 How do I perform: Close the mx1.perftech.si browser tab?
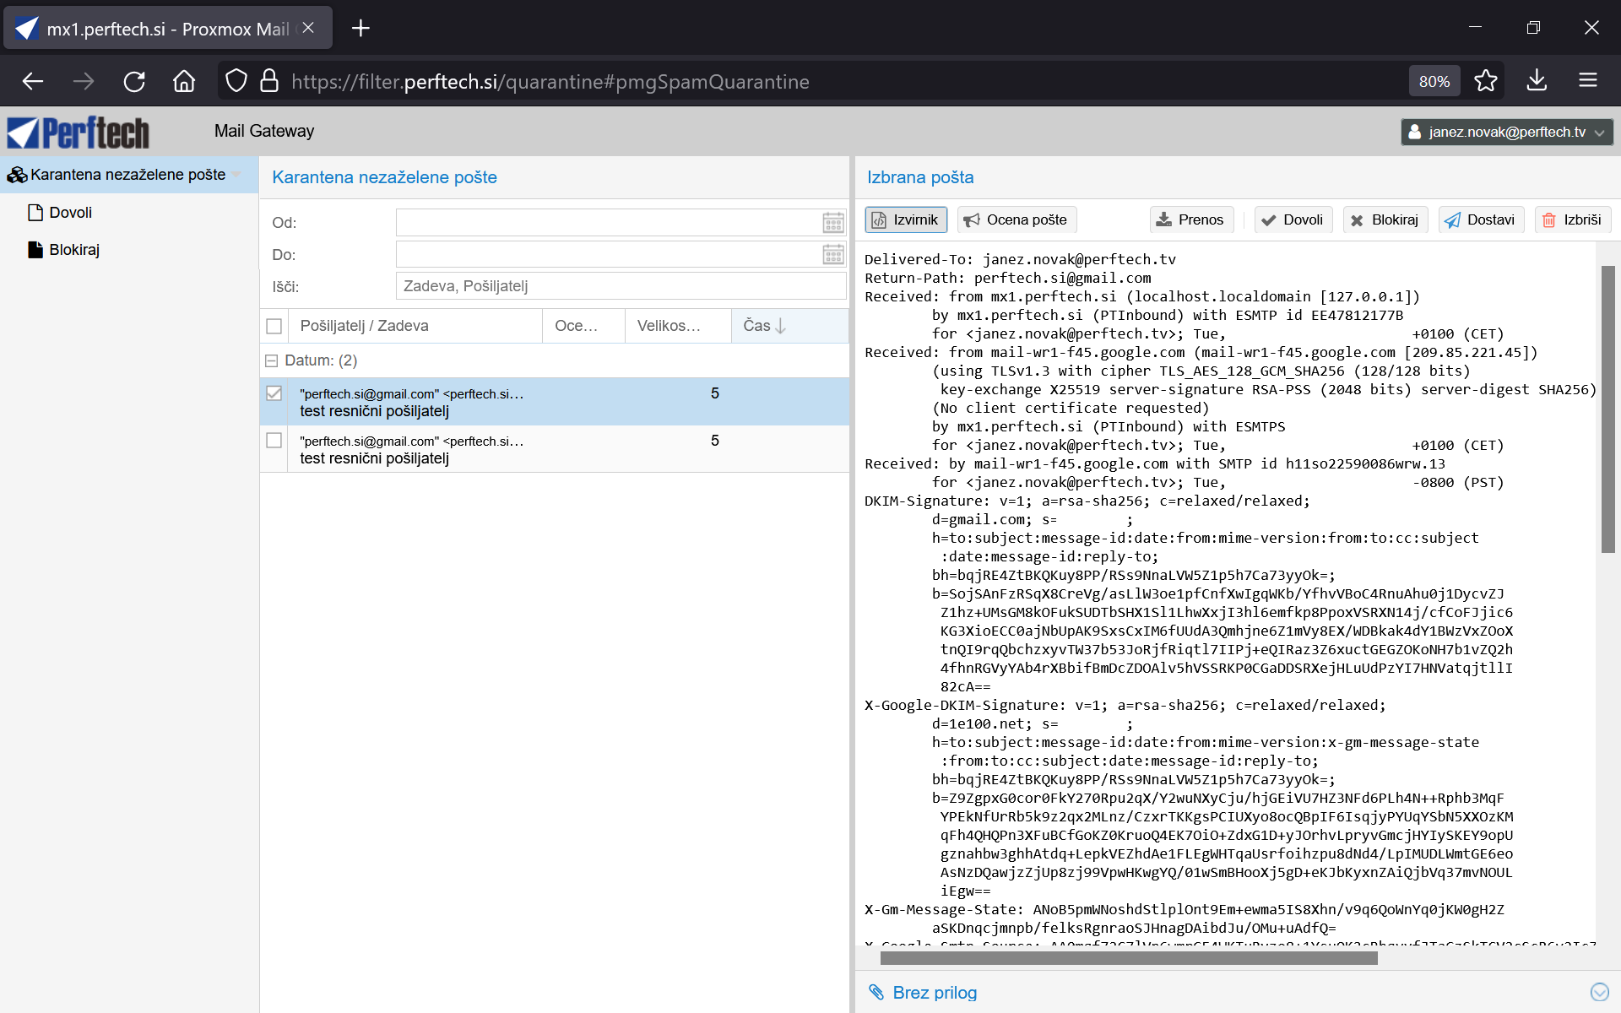(308, 28)
